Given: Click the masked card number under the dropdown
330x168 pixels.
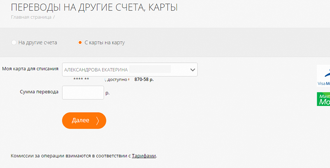Looking at the screenshot, I should [x=81, y=79].
